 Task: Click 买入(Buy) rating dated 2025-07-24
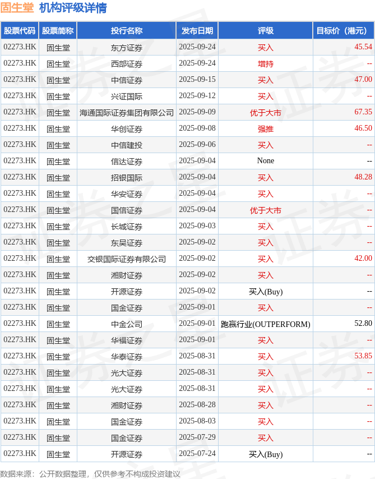pos(265,454)
